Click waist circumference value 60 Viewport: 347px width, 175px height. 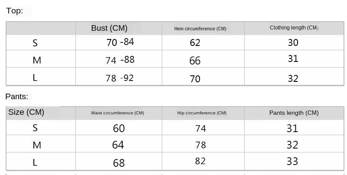coord(118,128)
